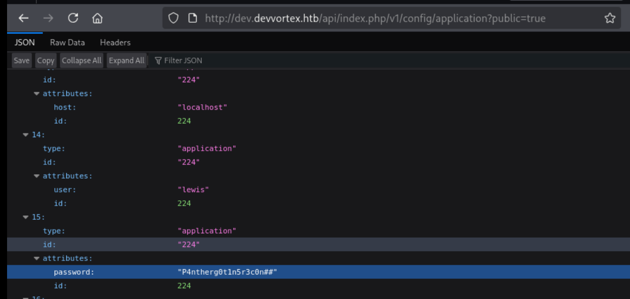Click the green 224 value below host
Screen dimensions: 630x299
[x=184, y=121]
